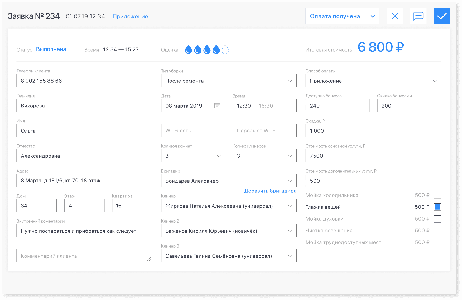Expand the Бригадир selection dropdown

point(229,181)
